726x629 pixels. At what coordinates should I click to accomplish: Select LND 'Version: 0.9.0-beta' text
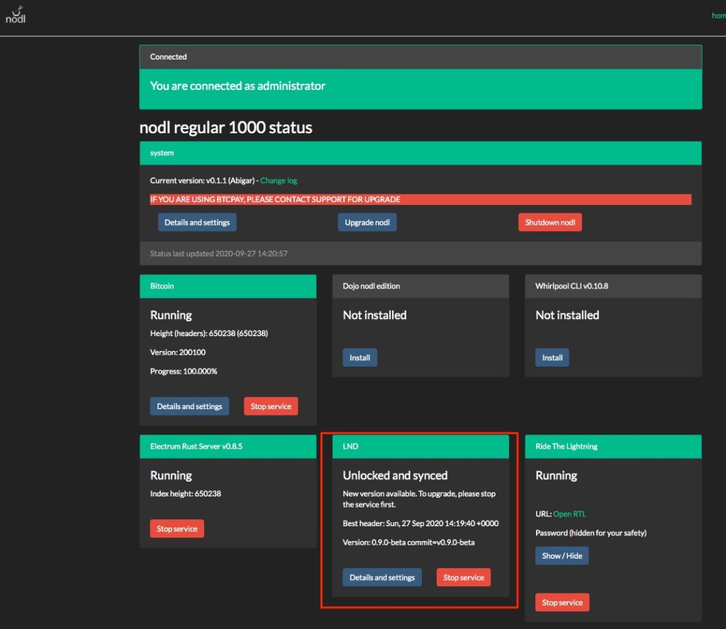408,542
